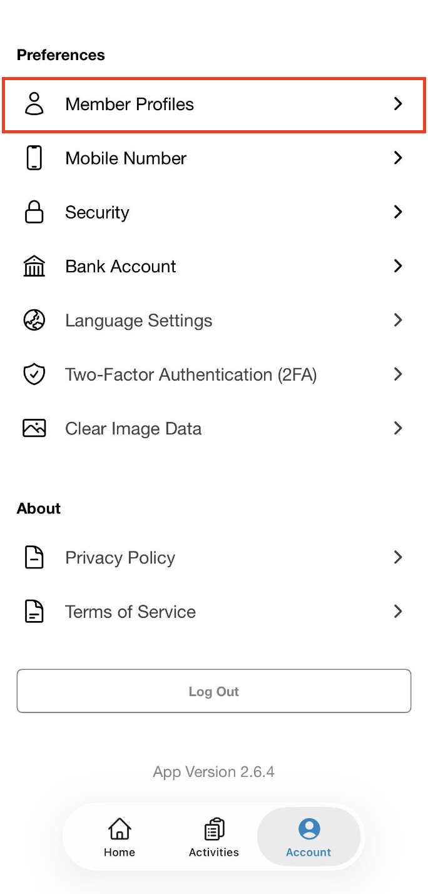The height and width of the screenshot is (894, 428).
Task: Go to the Activities tab
Action: [214, 838]
